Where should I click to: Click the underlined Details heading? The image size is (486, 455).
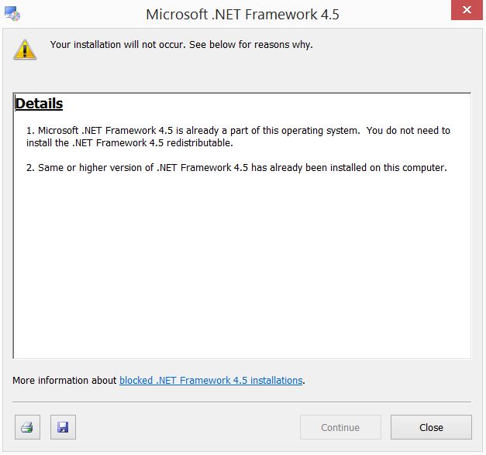[x=39, y=104]
